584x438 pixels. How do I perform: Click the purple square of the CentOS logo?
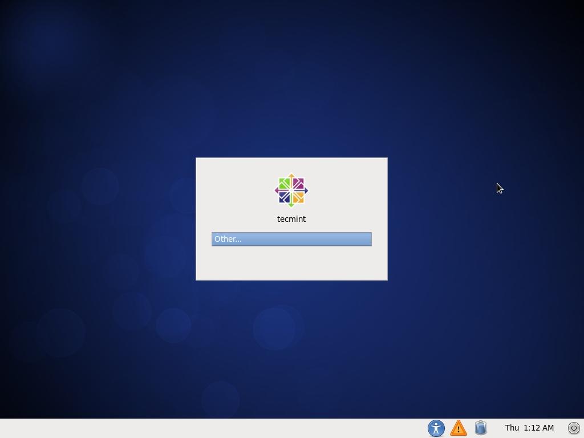coord(298,184)
